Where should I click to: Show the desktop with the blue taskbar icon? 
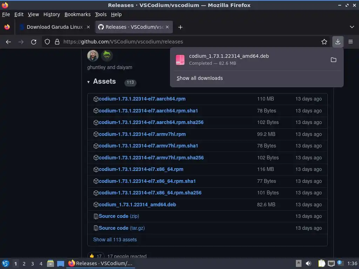[x=61, y=263]
